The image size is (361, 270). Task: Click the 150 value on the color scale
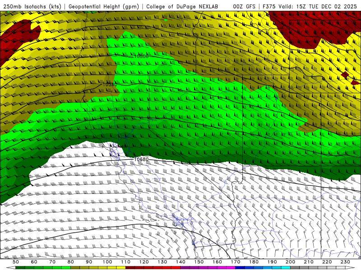pyautogui.click(x=199, y=262)
